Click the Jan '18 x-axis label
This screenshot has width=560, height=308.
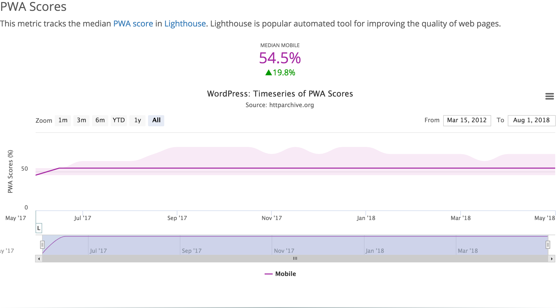click(x=366, y=218)
